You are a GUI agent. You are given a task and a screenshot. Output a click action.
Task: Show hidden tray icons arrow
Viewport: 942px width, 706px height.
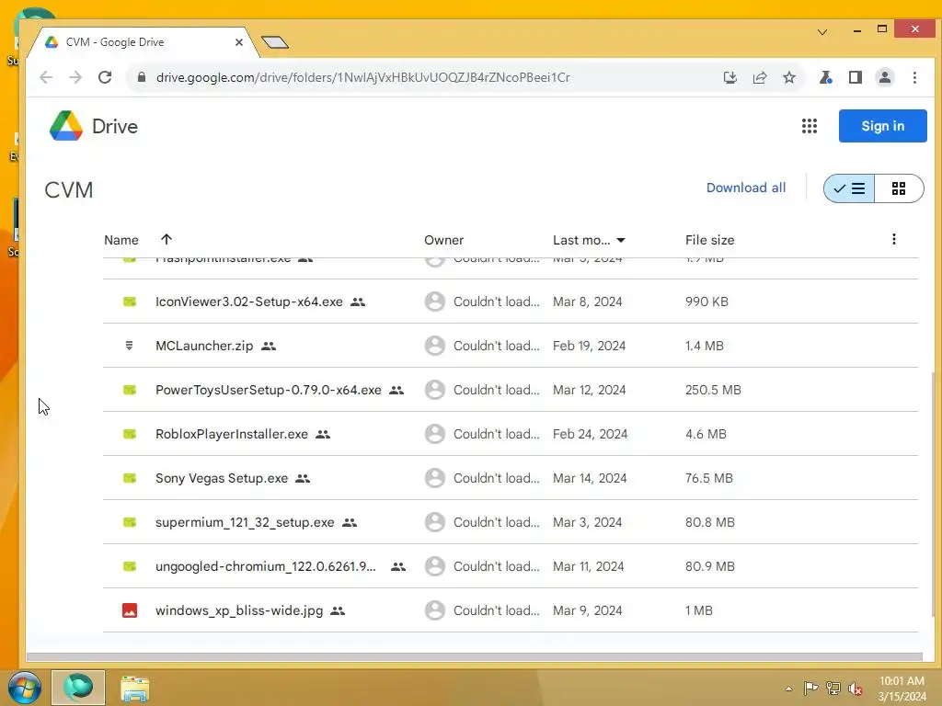tap(788, 689)
